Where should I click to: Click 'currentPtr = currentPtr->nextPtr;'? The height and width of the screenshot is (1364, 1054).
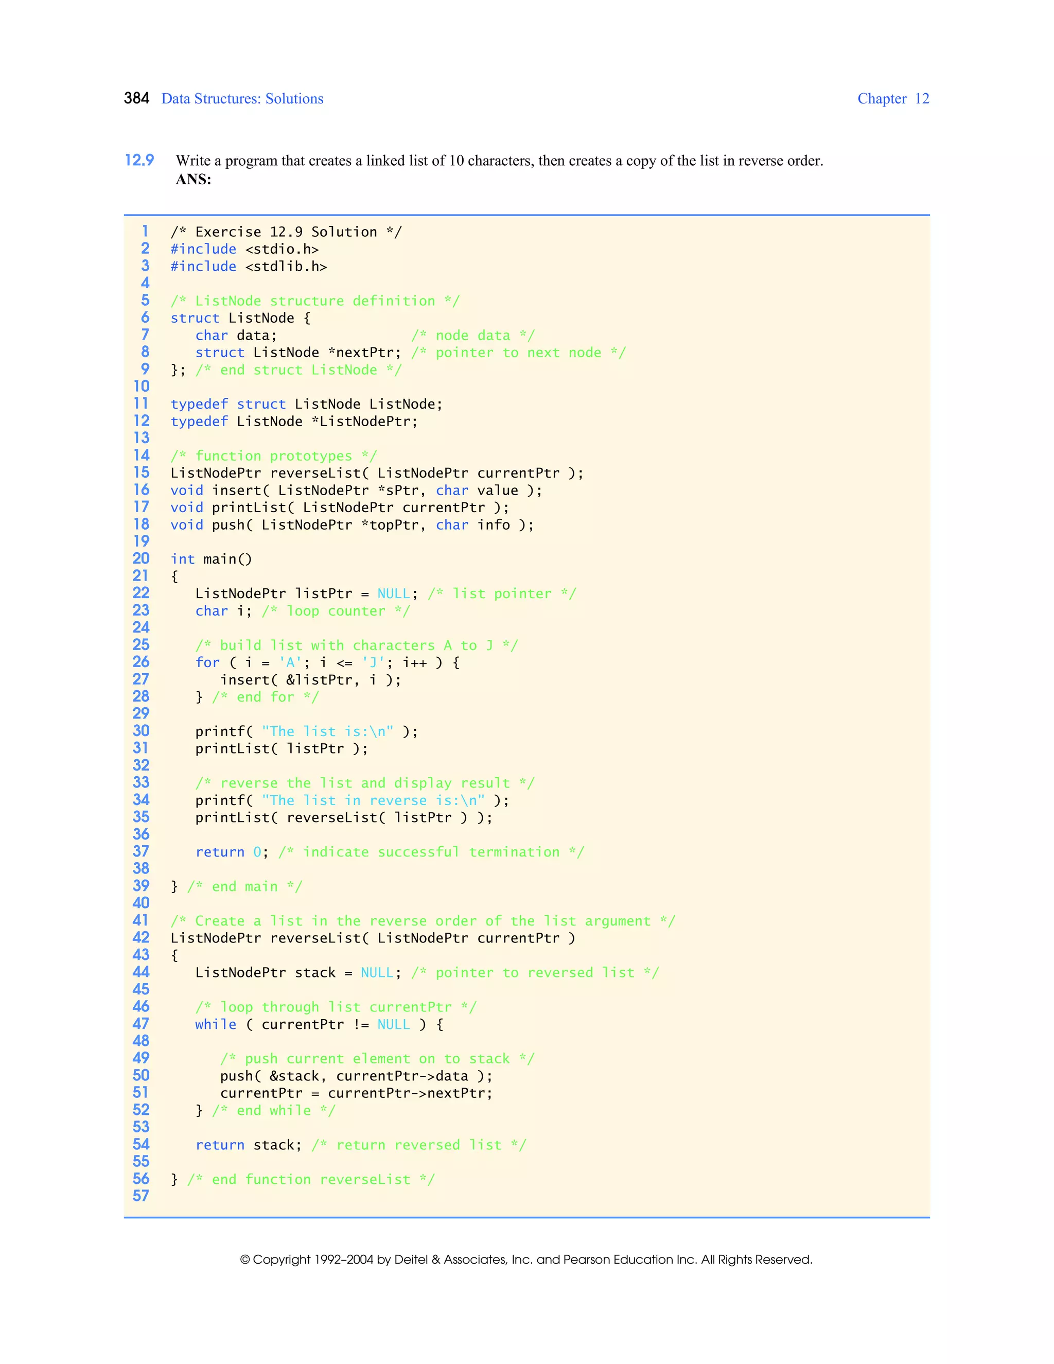pyautogui.click(x=357, y=1094)
